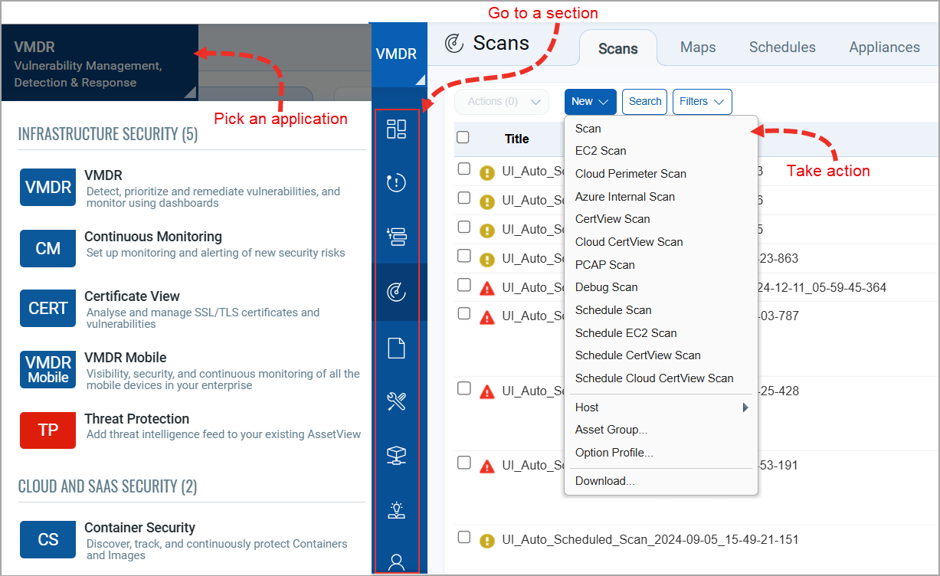
Task: Open the Dashboard section icon in sidebar
Action: [396, 129]
